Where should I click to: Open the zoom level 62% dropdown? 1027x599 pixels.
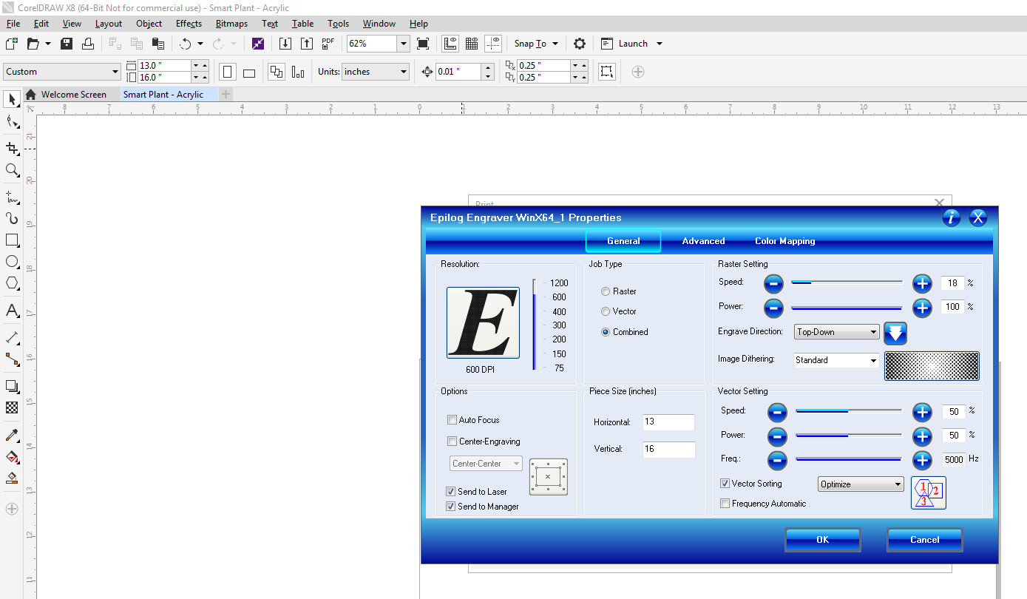click(x=404, y=44)
